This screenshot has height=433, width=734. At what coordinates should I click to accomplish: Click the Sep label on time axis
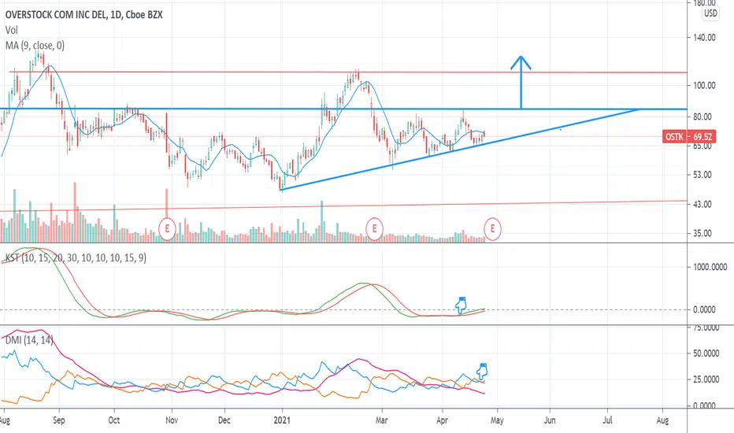[59, 420]
